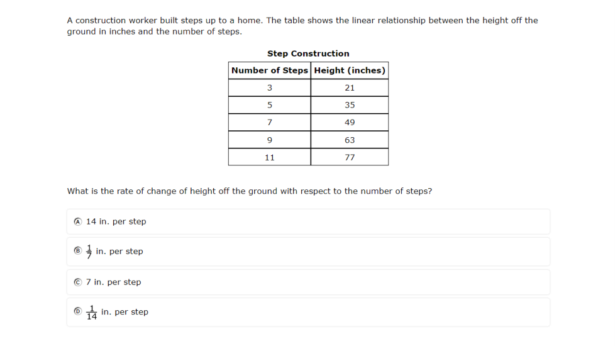Click the "7 in. per step" answer text
The image size is (615, 346).
pyautogui.click(x=114, y=282)
